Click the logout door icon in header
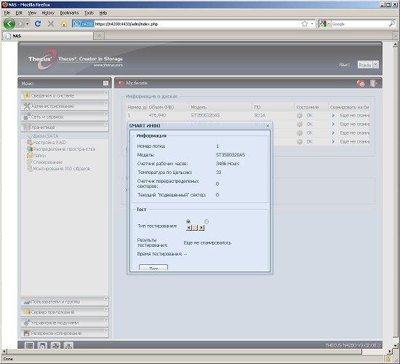400x364 pixels. pyautogui.click(x=373, y=83)
